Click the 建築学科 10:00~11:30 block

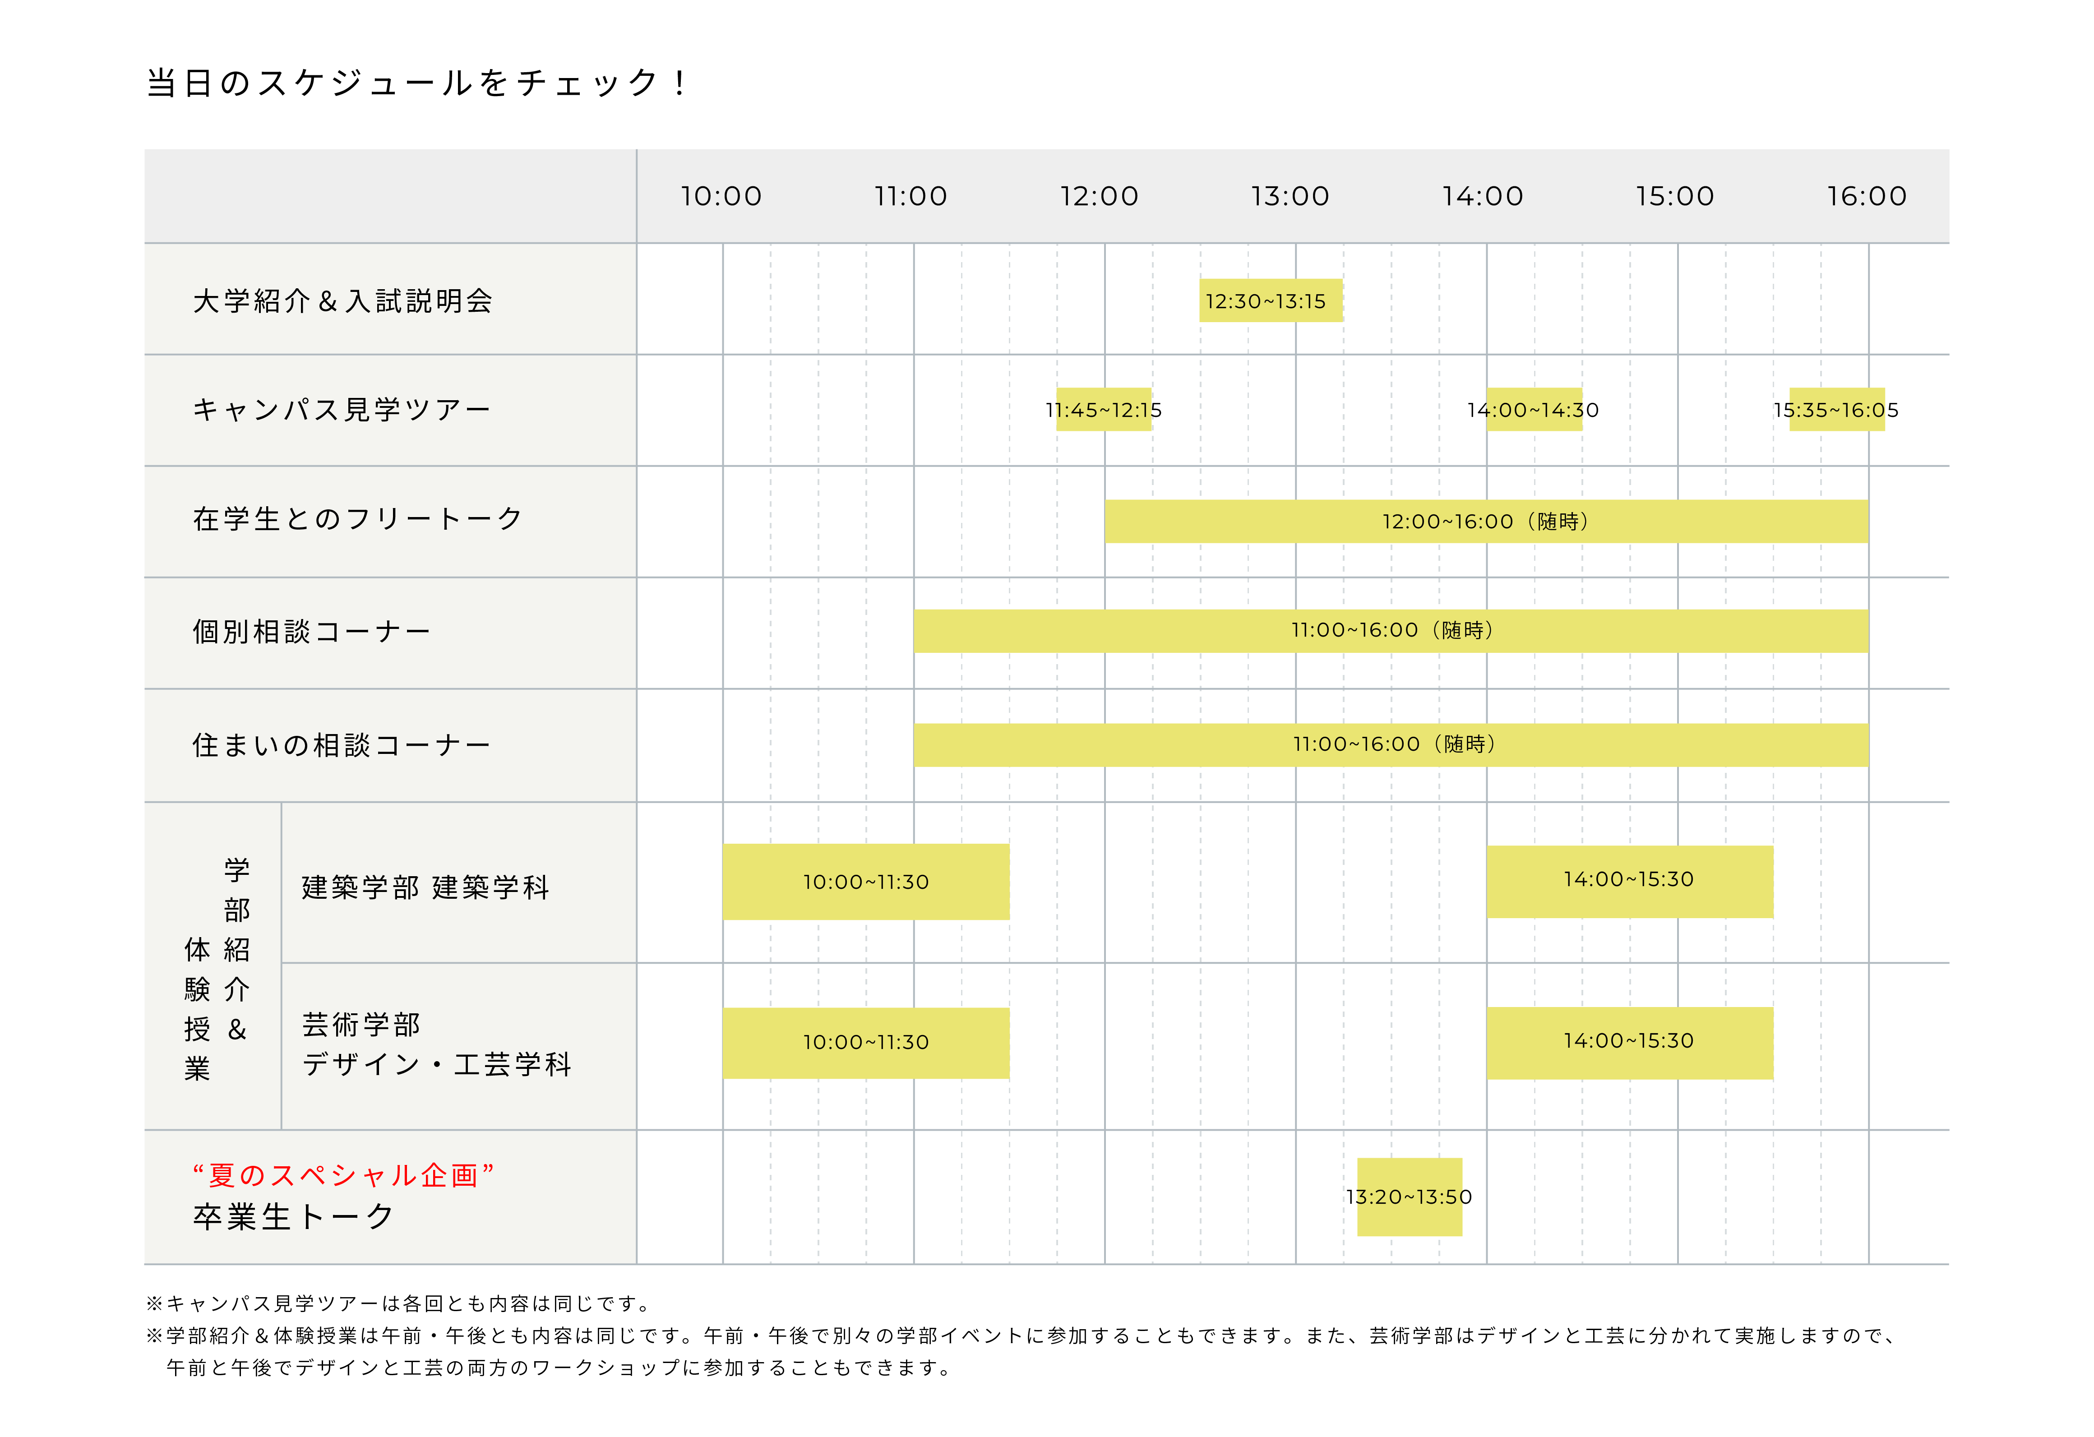866,882
